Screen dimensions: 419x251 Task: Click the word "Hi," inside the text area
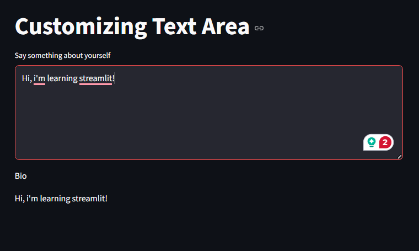pyautogui.click(x=26, y=78)
